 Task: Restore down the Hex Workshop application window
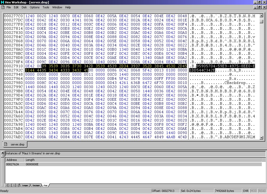pos(259,2)
